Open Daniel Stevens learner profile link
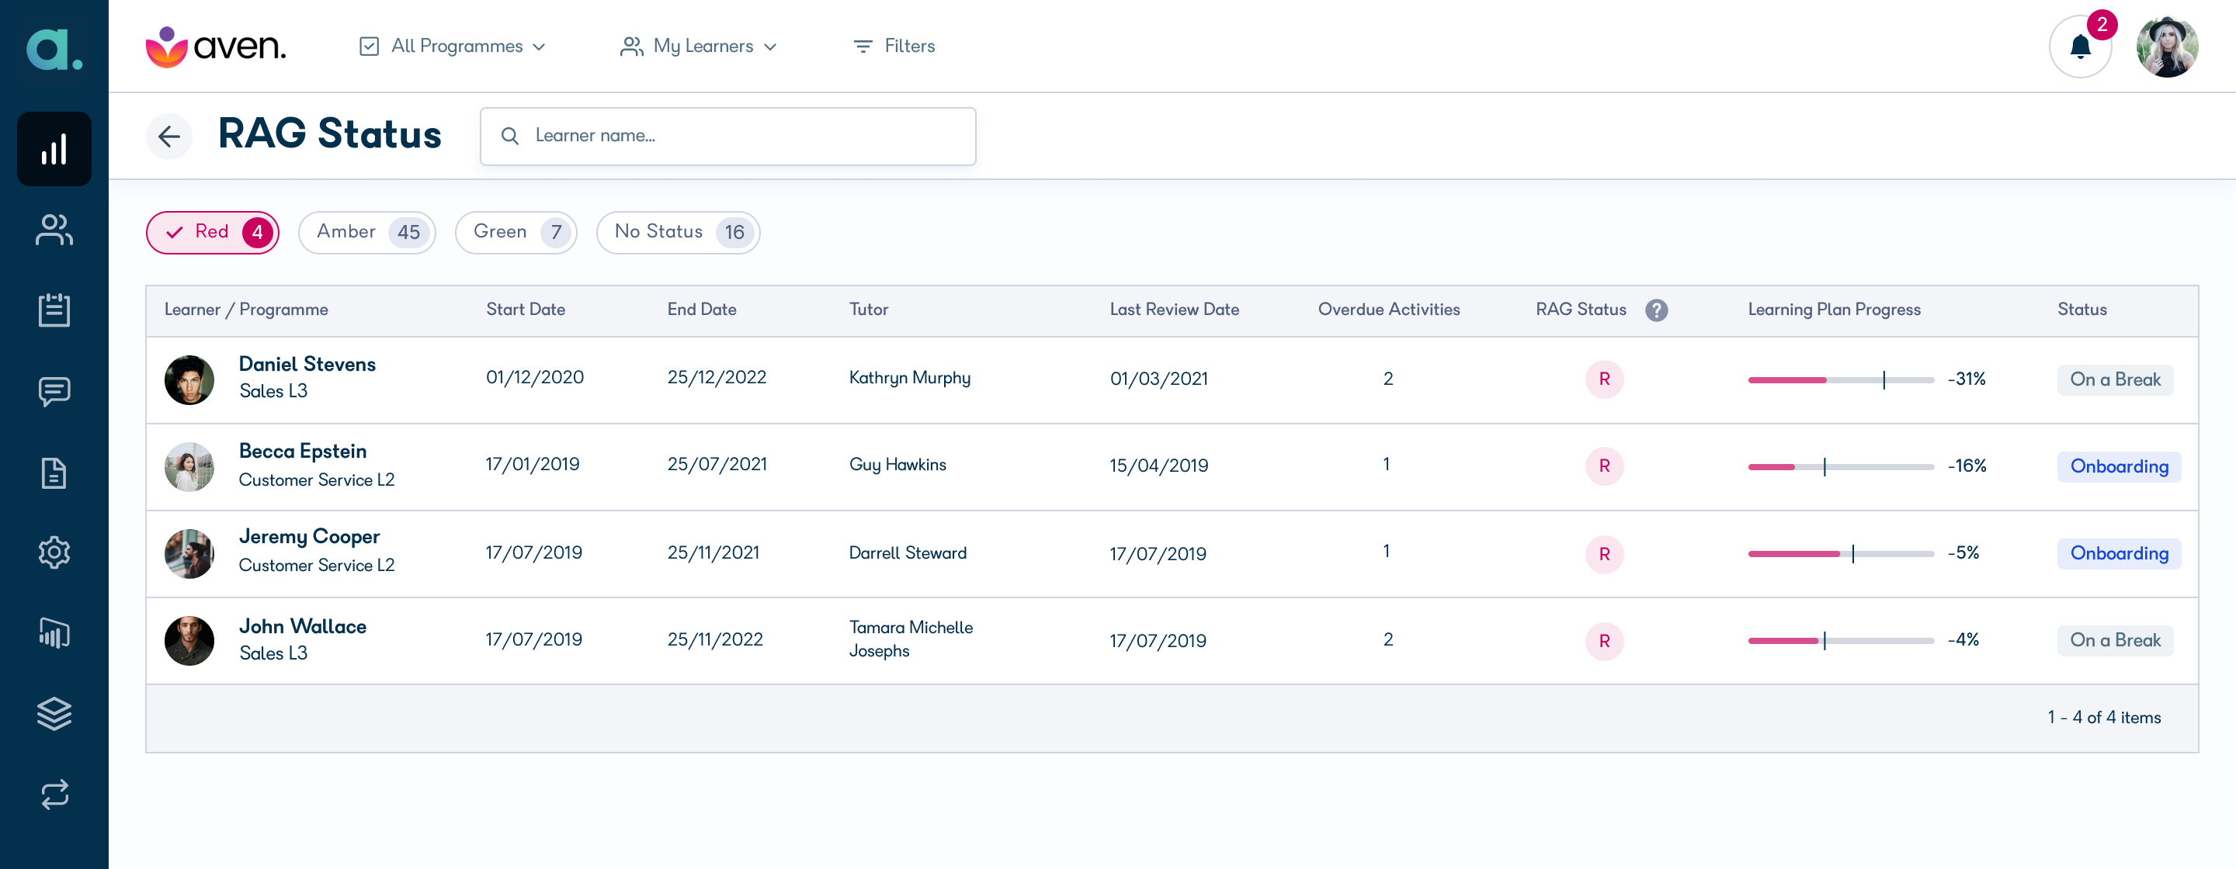Image resolution: width=2236 pixels, height=869 pixels. click(307, 364)
